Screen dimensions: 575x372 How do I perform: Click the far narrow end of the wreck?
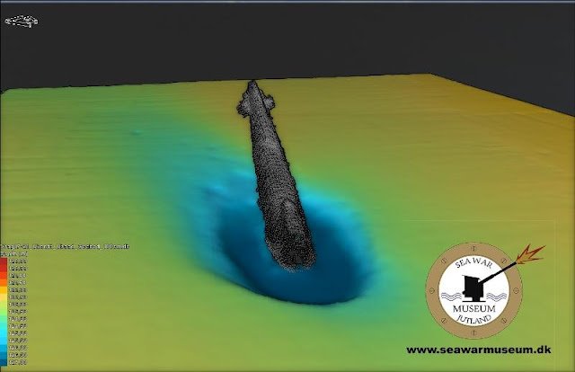[252, 88]
